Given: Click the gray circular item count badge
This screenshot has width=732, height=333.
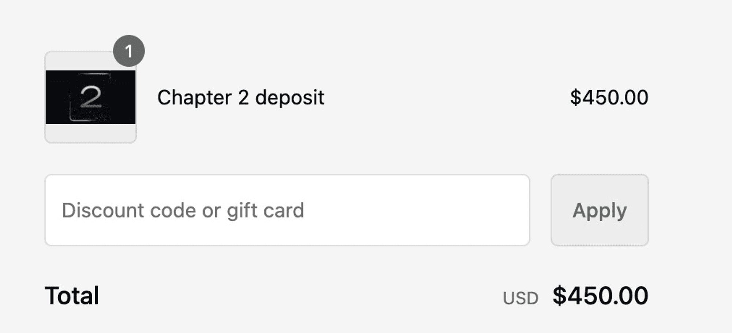Looking at the screenshot, I should (x=129, y=51).
